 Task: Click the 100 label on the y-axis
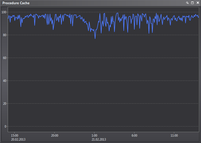click(4, 12)
